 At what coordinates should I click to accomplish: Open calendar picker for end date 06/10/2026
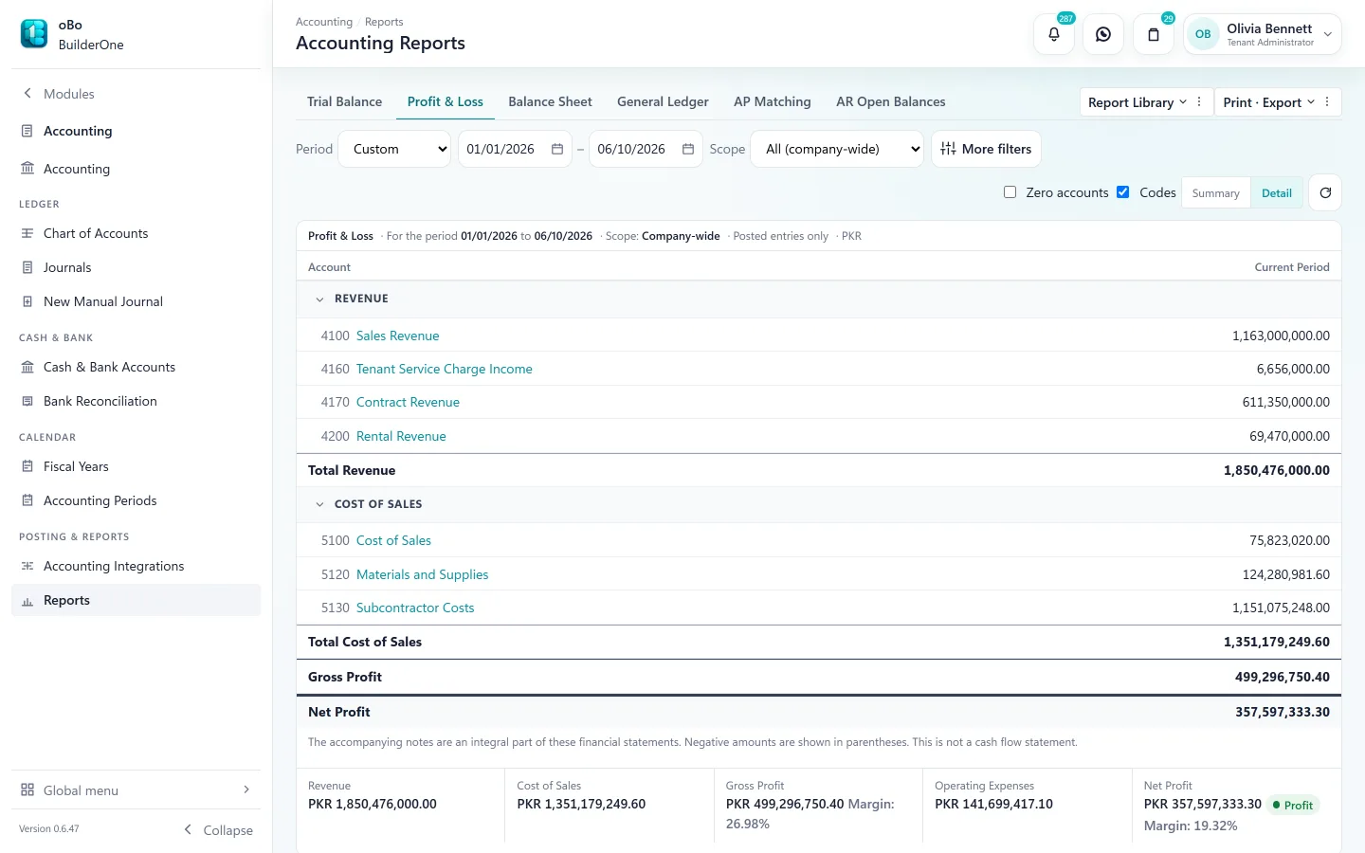pyautogui.click(x=688, y=149)
